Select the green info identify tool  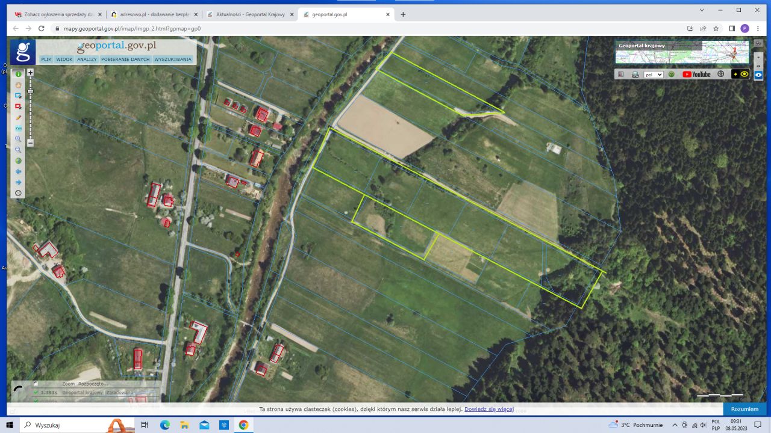point(18,74)
